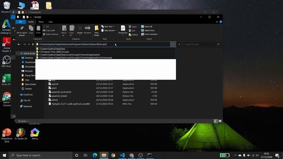Screen dimensions: 283x159
Task: Click History in the Open group
Action: coord(133,34)
